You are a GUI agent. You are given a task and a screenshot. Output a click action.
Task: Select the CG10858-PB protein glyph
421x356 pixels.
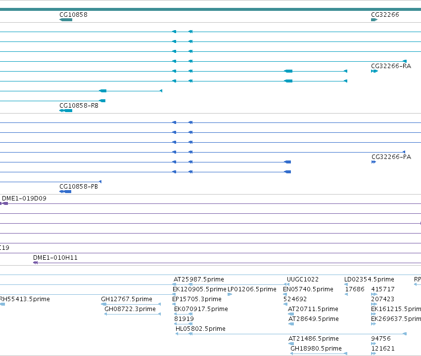65,192
